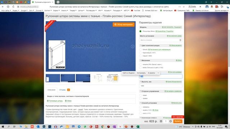Image resolution: width=230 pixels, height=129 pixels.
Task: Choose Найти в Яндексе in popup
Action: click(129, 73)
